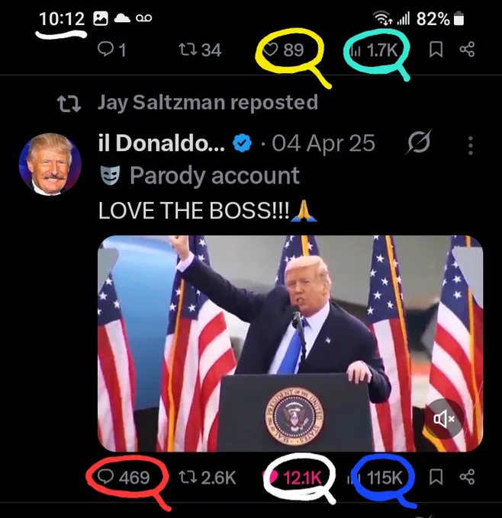
Task: Unmute the video with speaker icon
Action: click(443, 419)
